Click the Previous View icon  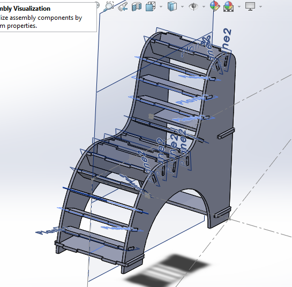click(x=123, y=6)
